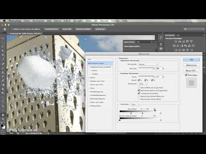Add a Threshold adjustment in Korrekturen
The width and height of the screenshot is (206, 154).
184,50
